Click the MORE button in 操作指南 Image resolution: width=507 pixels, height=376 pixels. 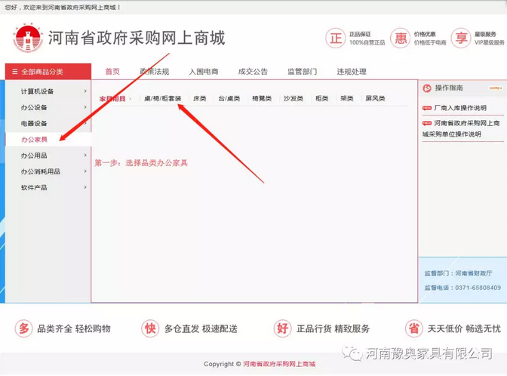click(x=496, y=88)
